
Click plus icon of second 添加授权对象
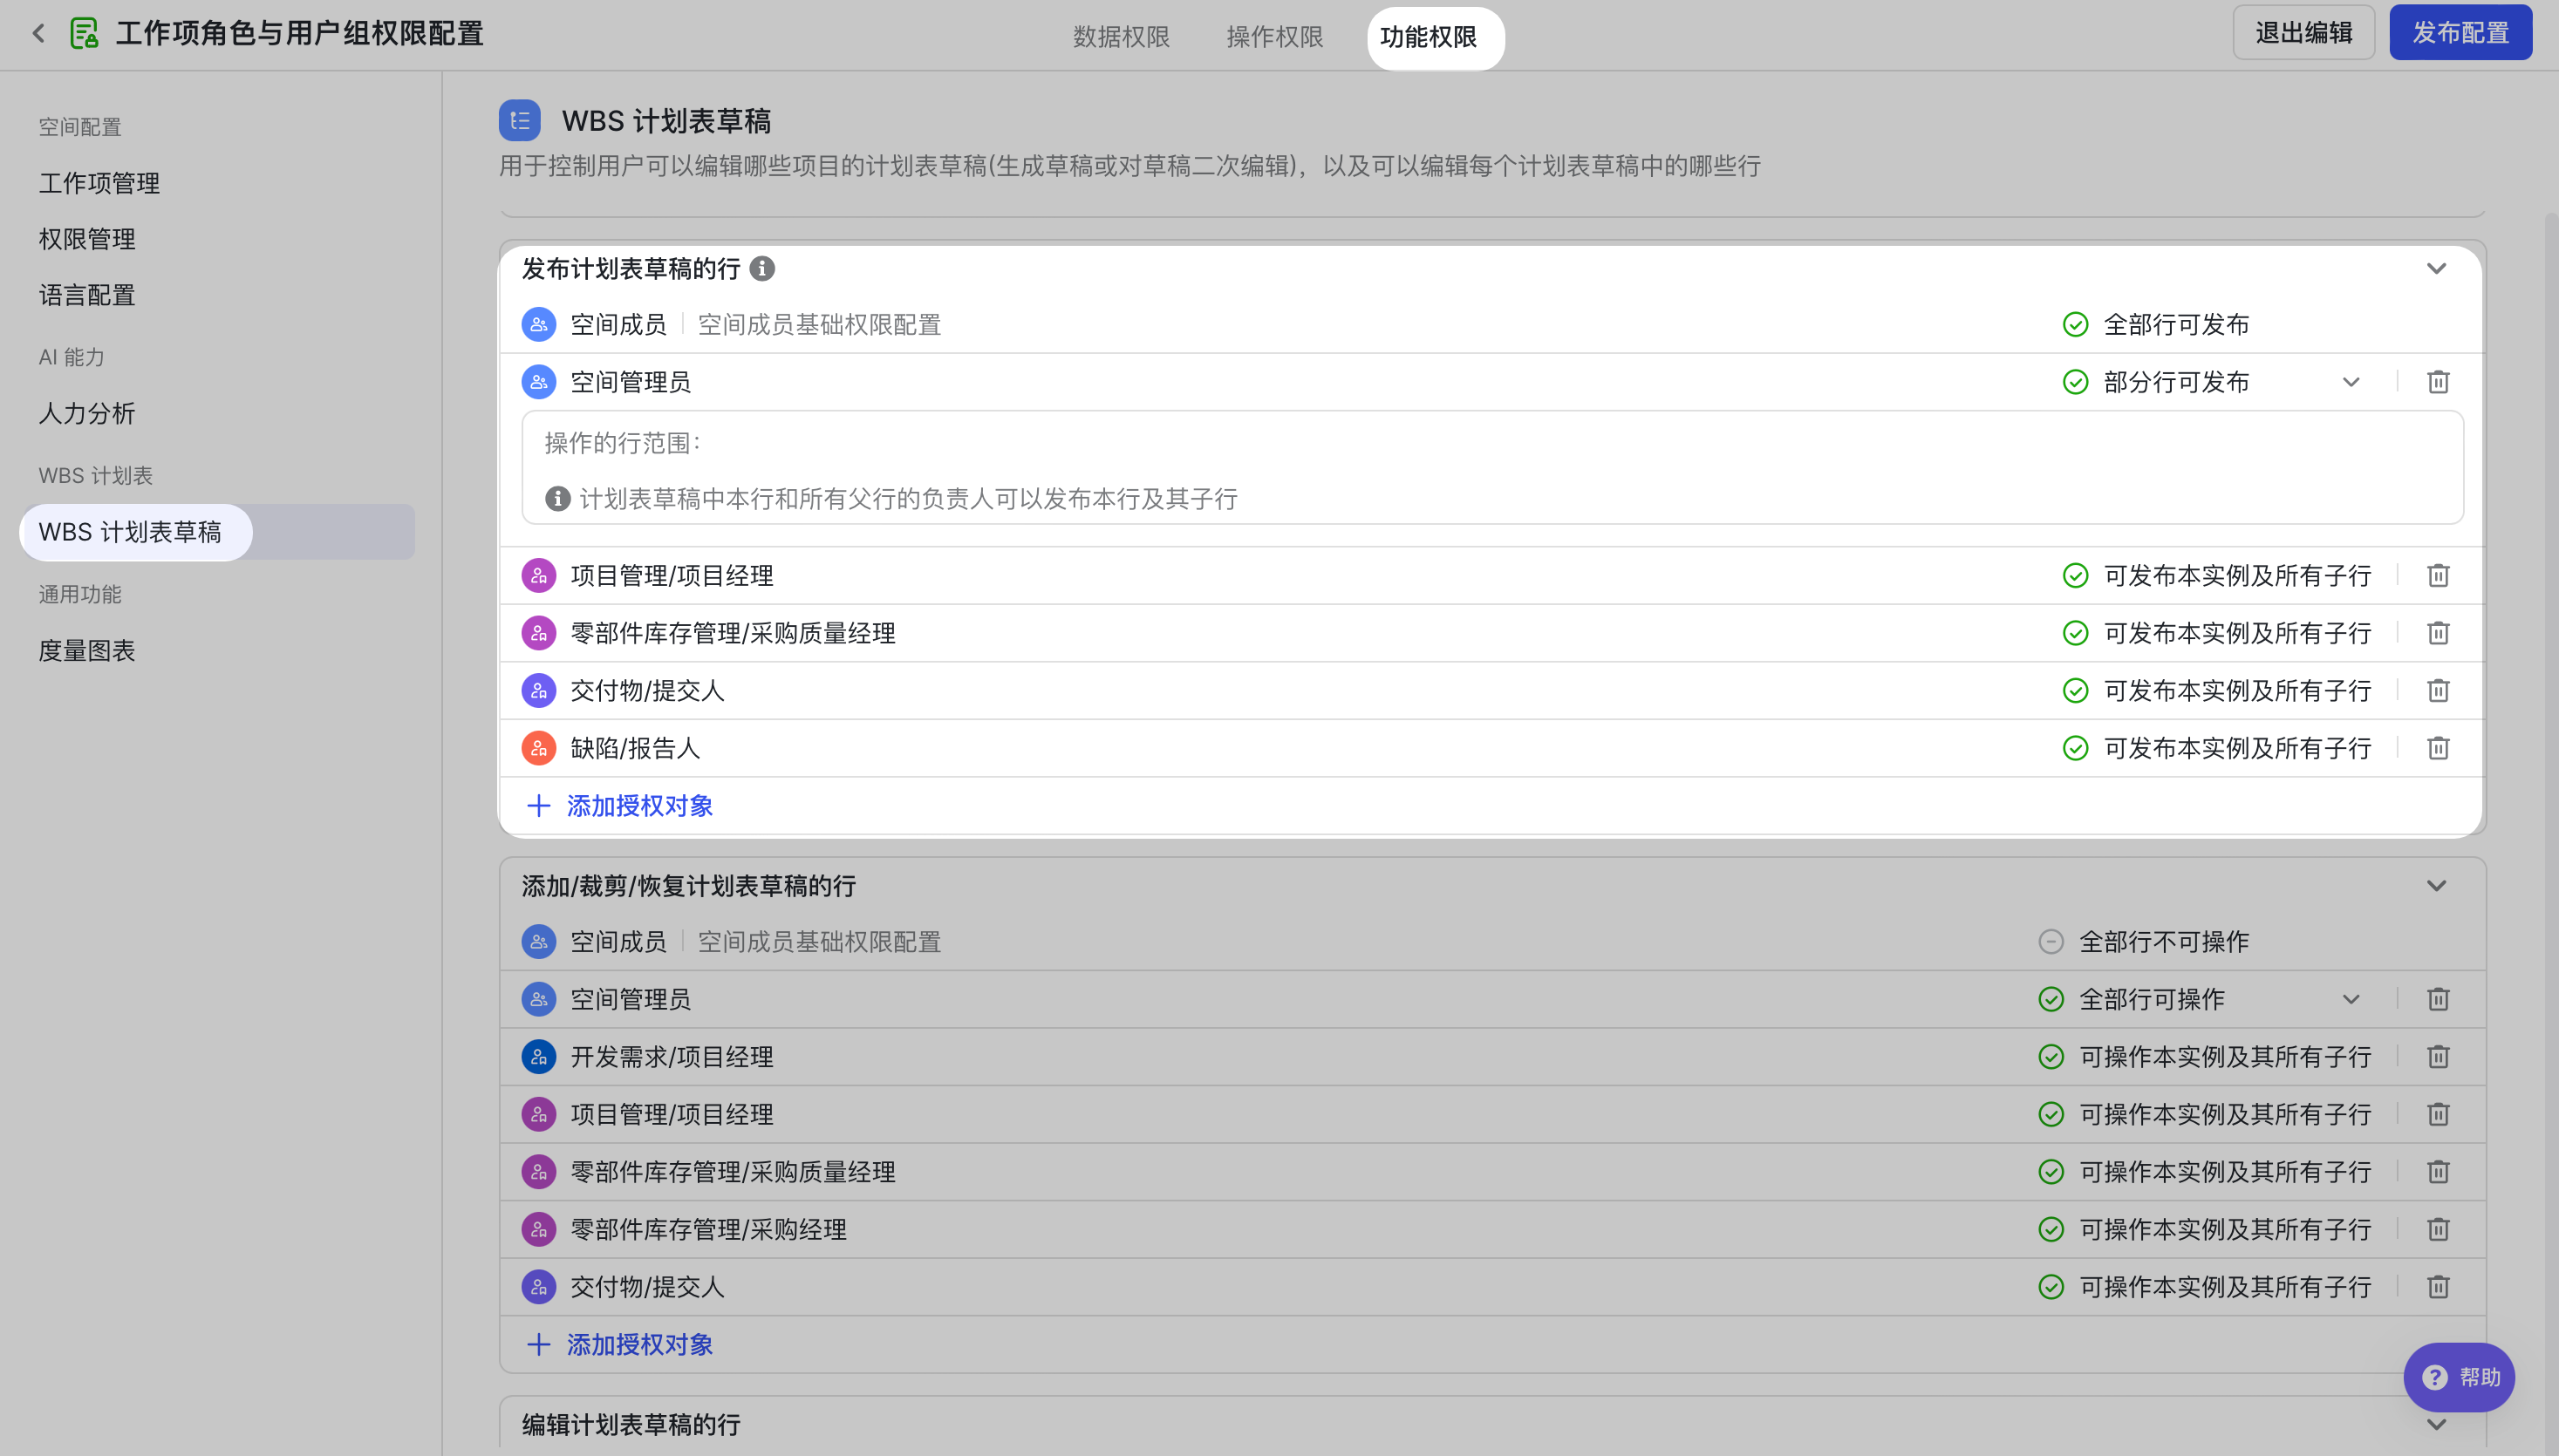539,1345
